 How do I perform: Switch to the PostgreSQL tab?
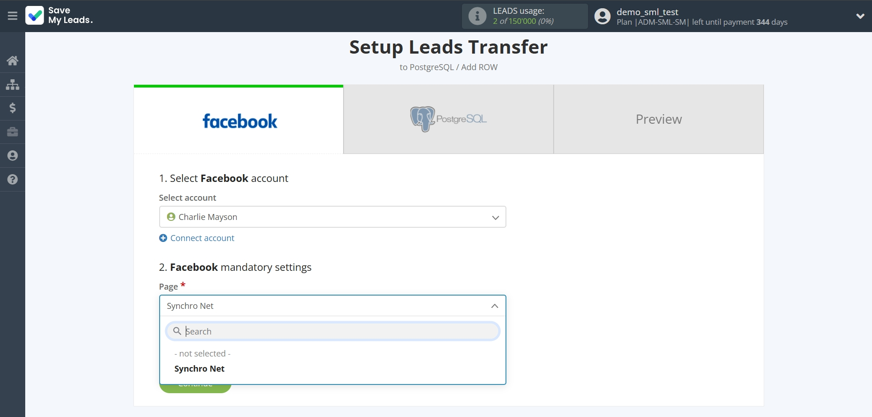pyautogui.click(x=448, y=120)
